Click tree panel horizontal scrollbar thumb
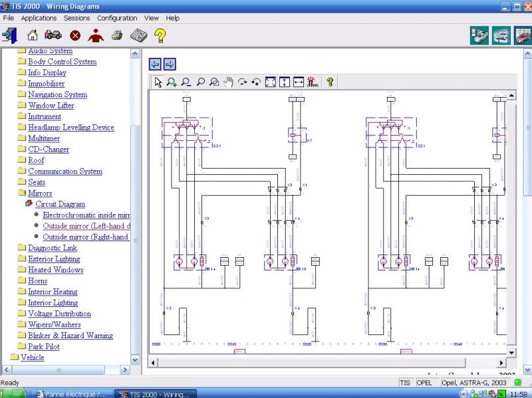The width and height of the screenshot is (532, 398). point(59,369)
